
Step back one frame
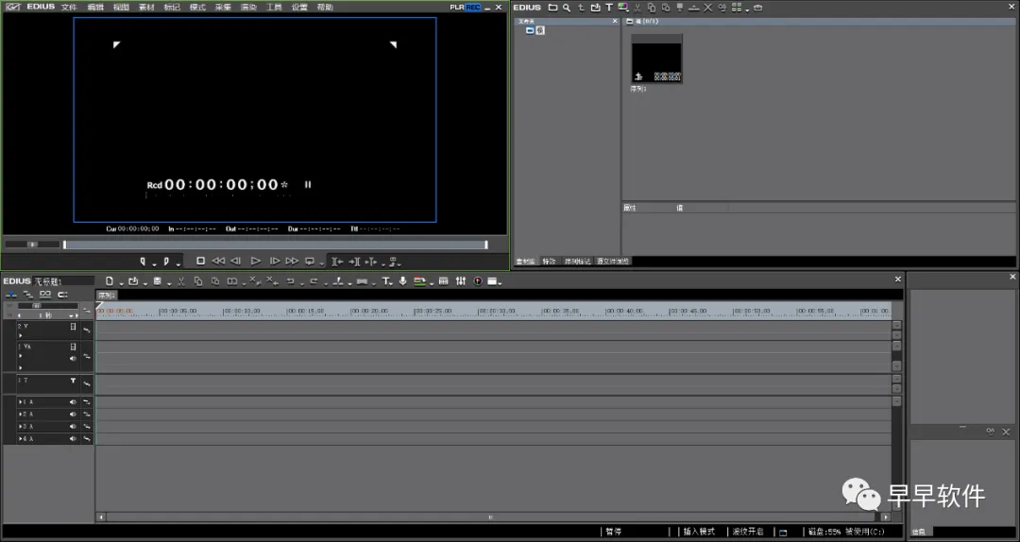click(235, 261)
